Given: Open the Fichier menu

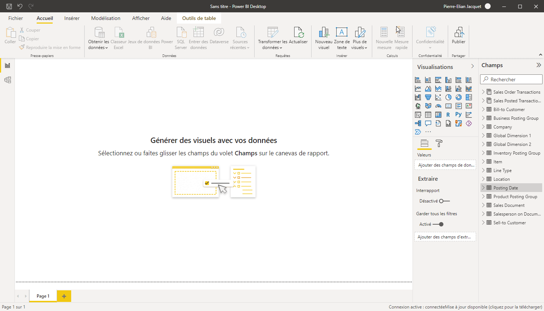Looking at the screenshot, I should point(16,18).
